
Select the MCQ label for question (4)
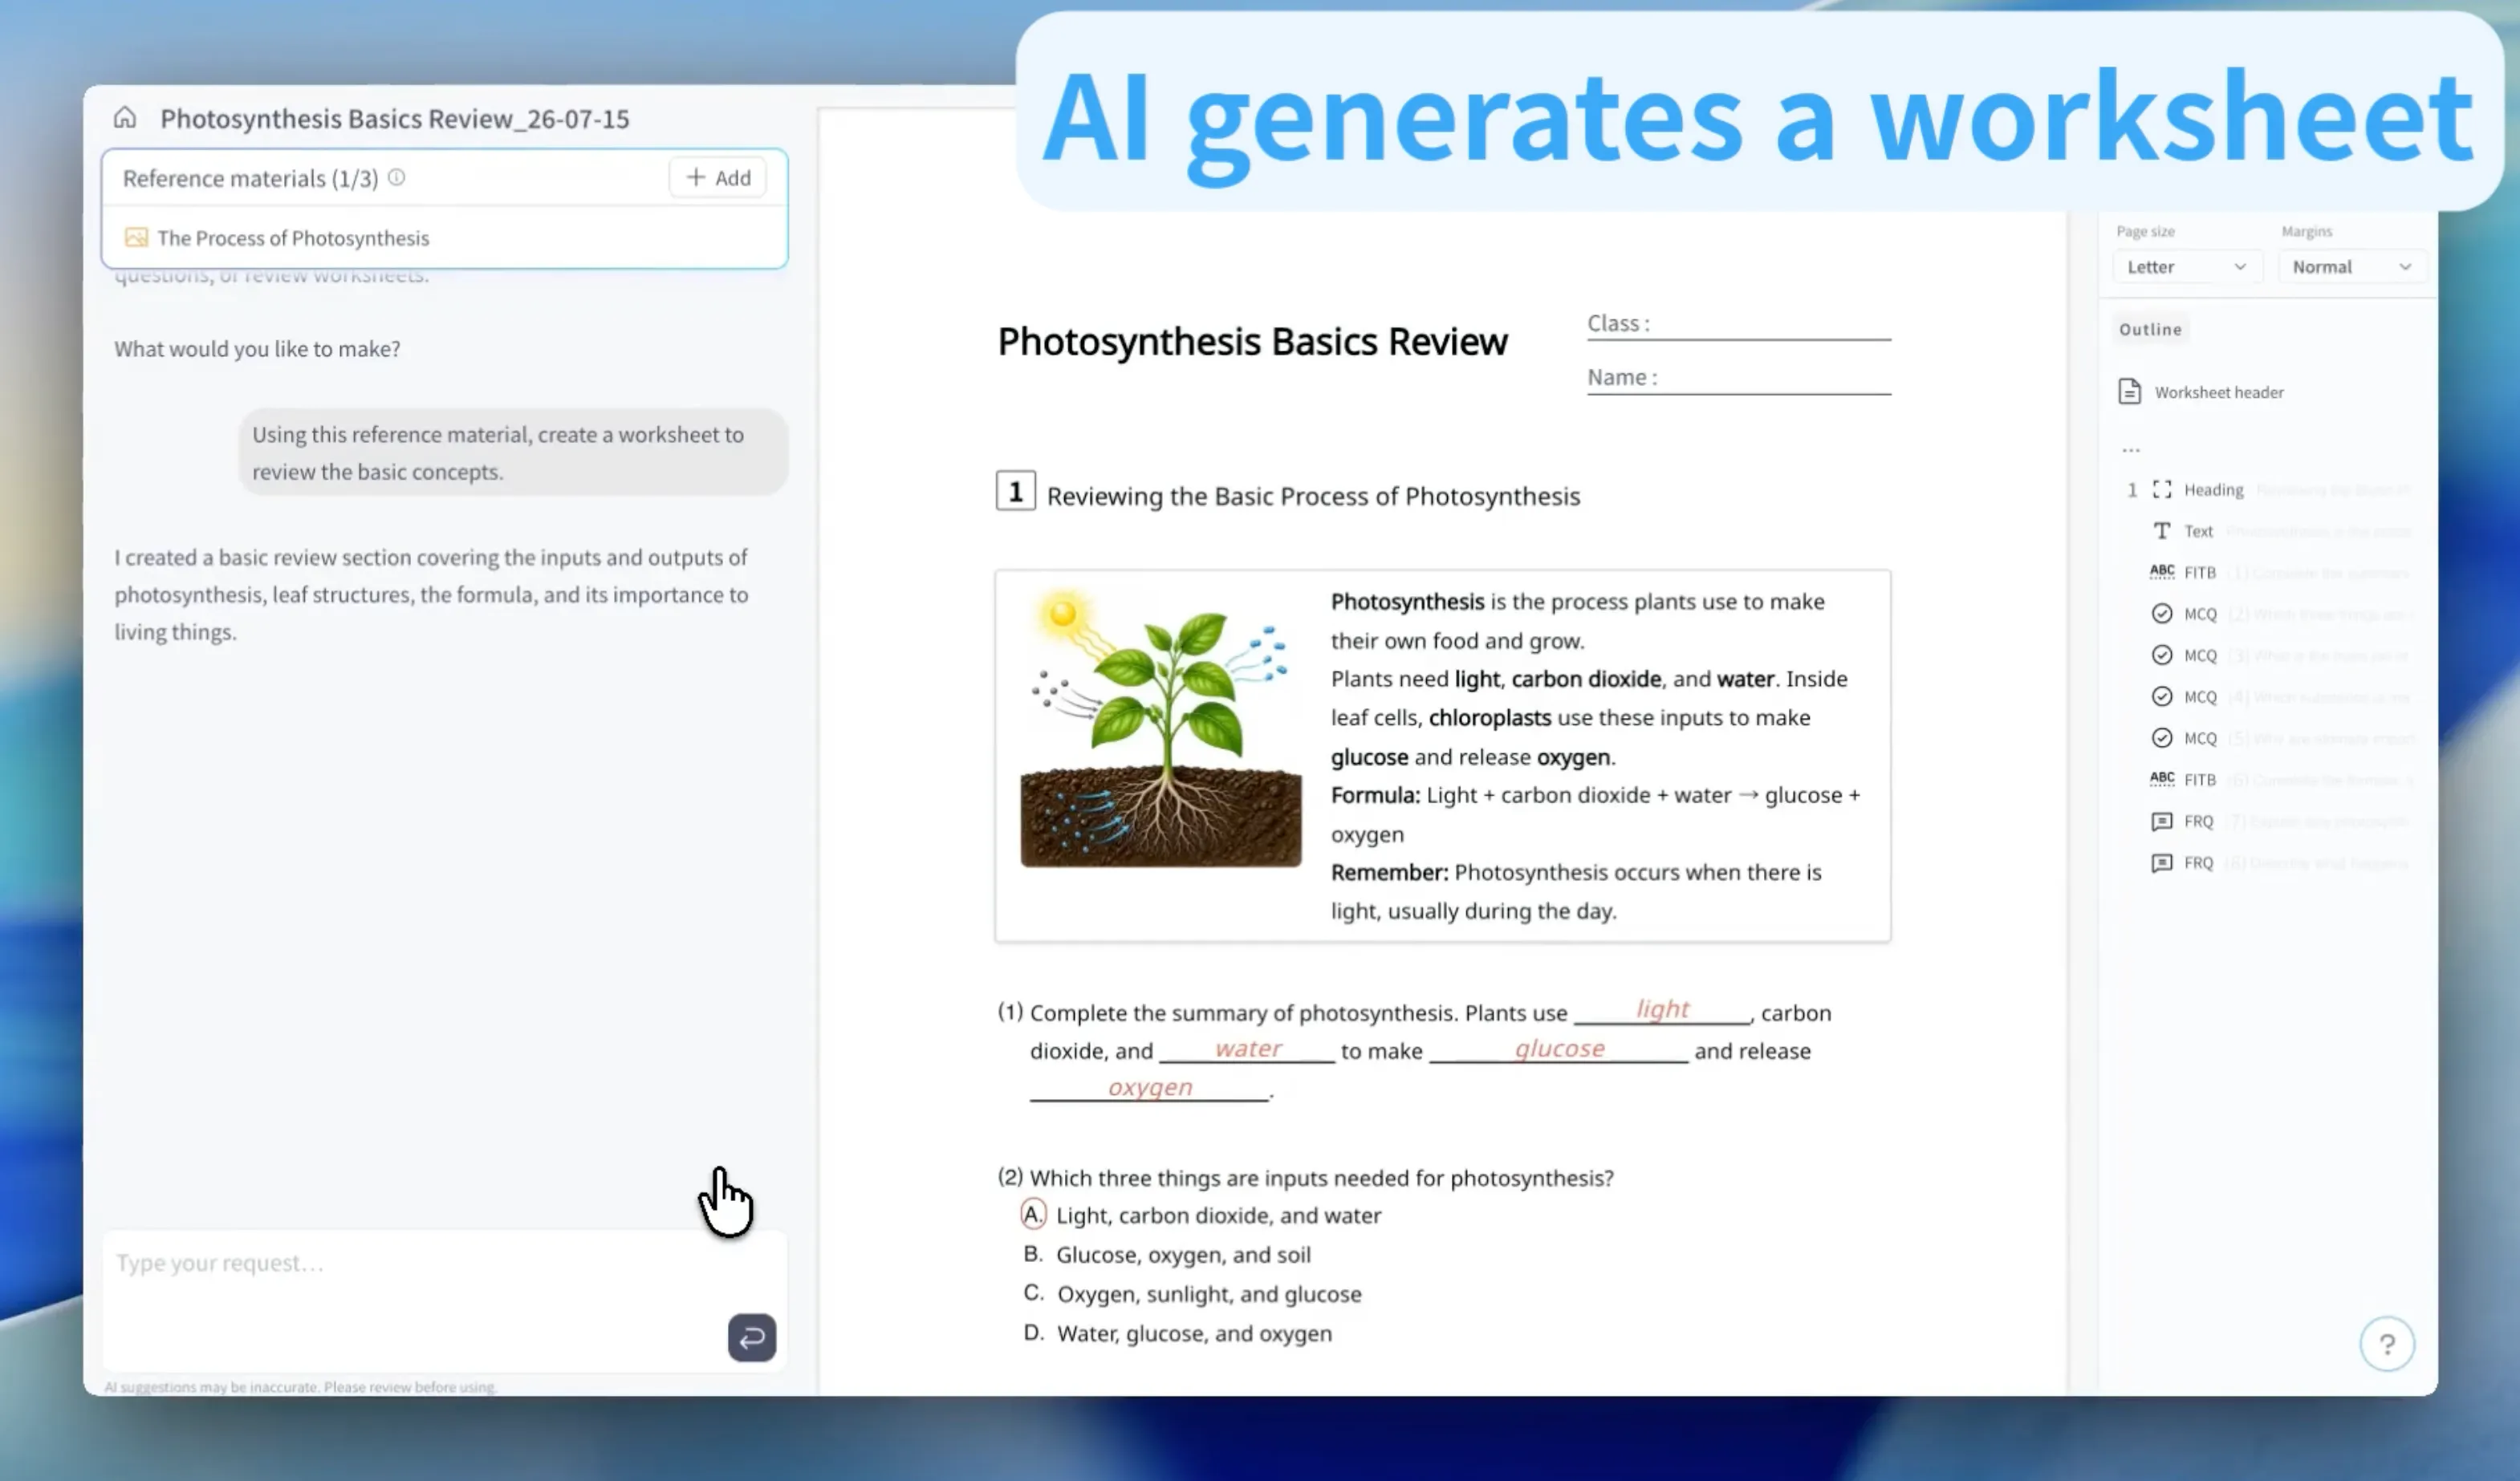2200,696
